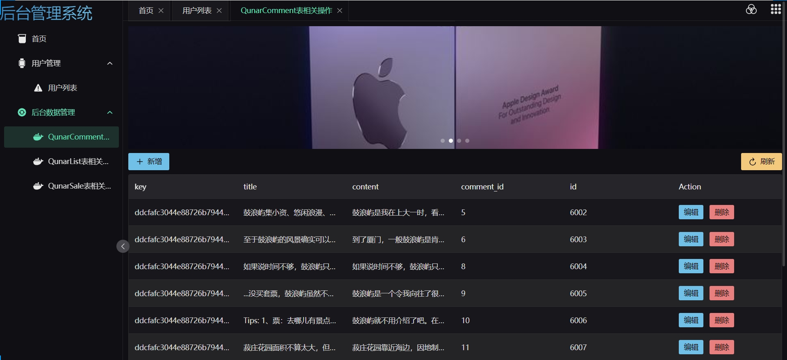Image resolution: width=787 pixels, height=360 pixels.
Task: Click content cell 鼓浪屿就不用介绍了吧
Action: (x=398, y=320)
